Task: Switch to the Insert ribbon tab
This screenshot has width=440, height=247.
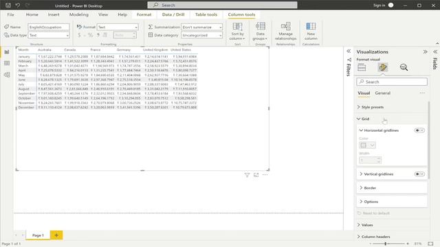Action: click(54, 14)
